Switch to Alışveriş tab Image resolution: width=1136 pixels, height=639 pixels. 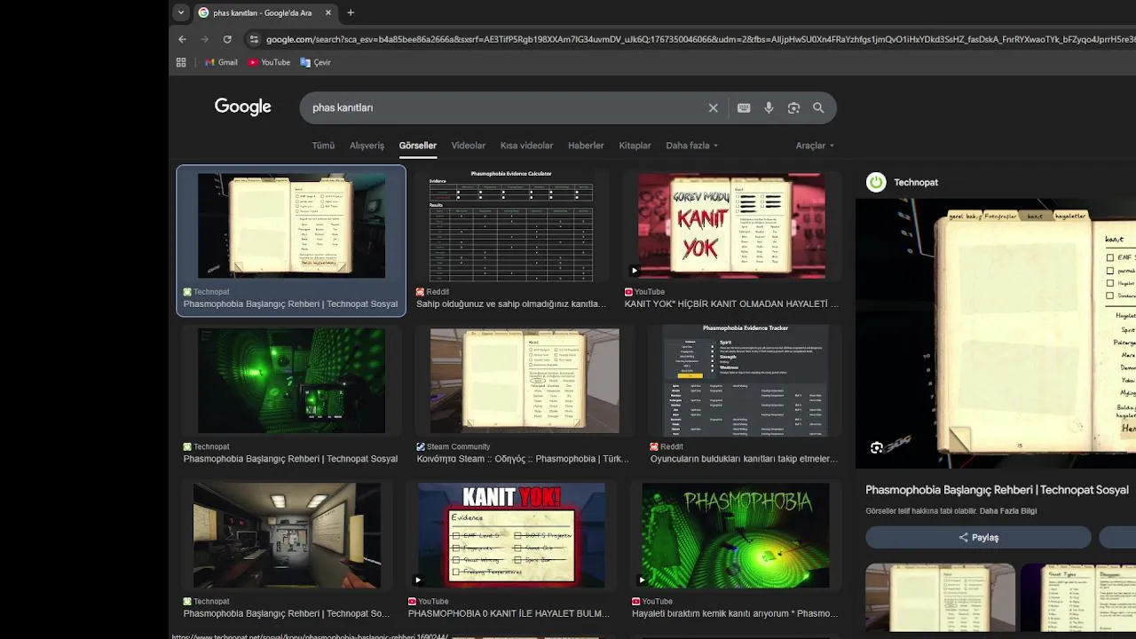coord(367,146)
